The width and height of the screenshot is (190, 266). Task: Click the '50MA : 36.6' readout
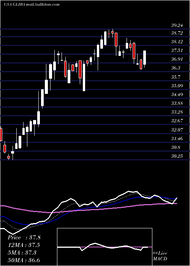point(24,260)
